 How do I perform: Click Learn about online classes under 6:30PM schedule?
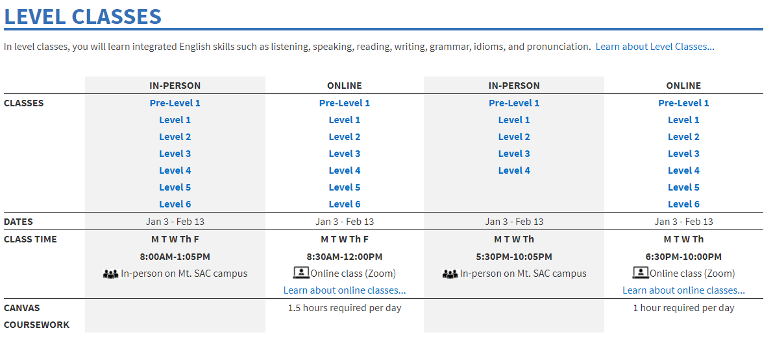pos(684,290)
